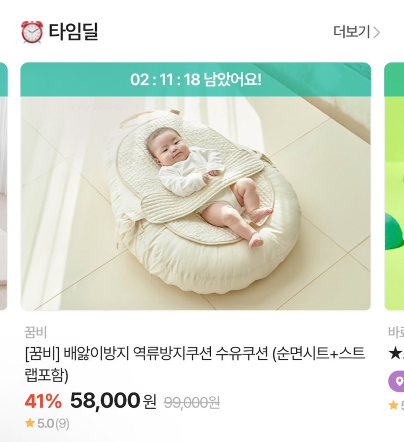404x442 pixels.
Task: Click the 꿈비 brand name
Action: [36, 332]
